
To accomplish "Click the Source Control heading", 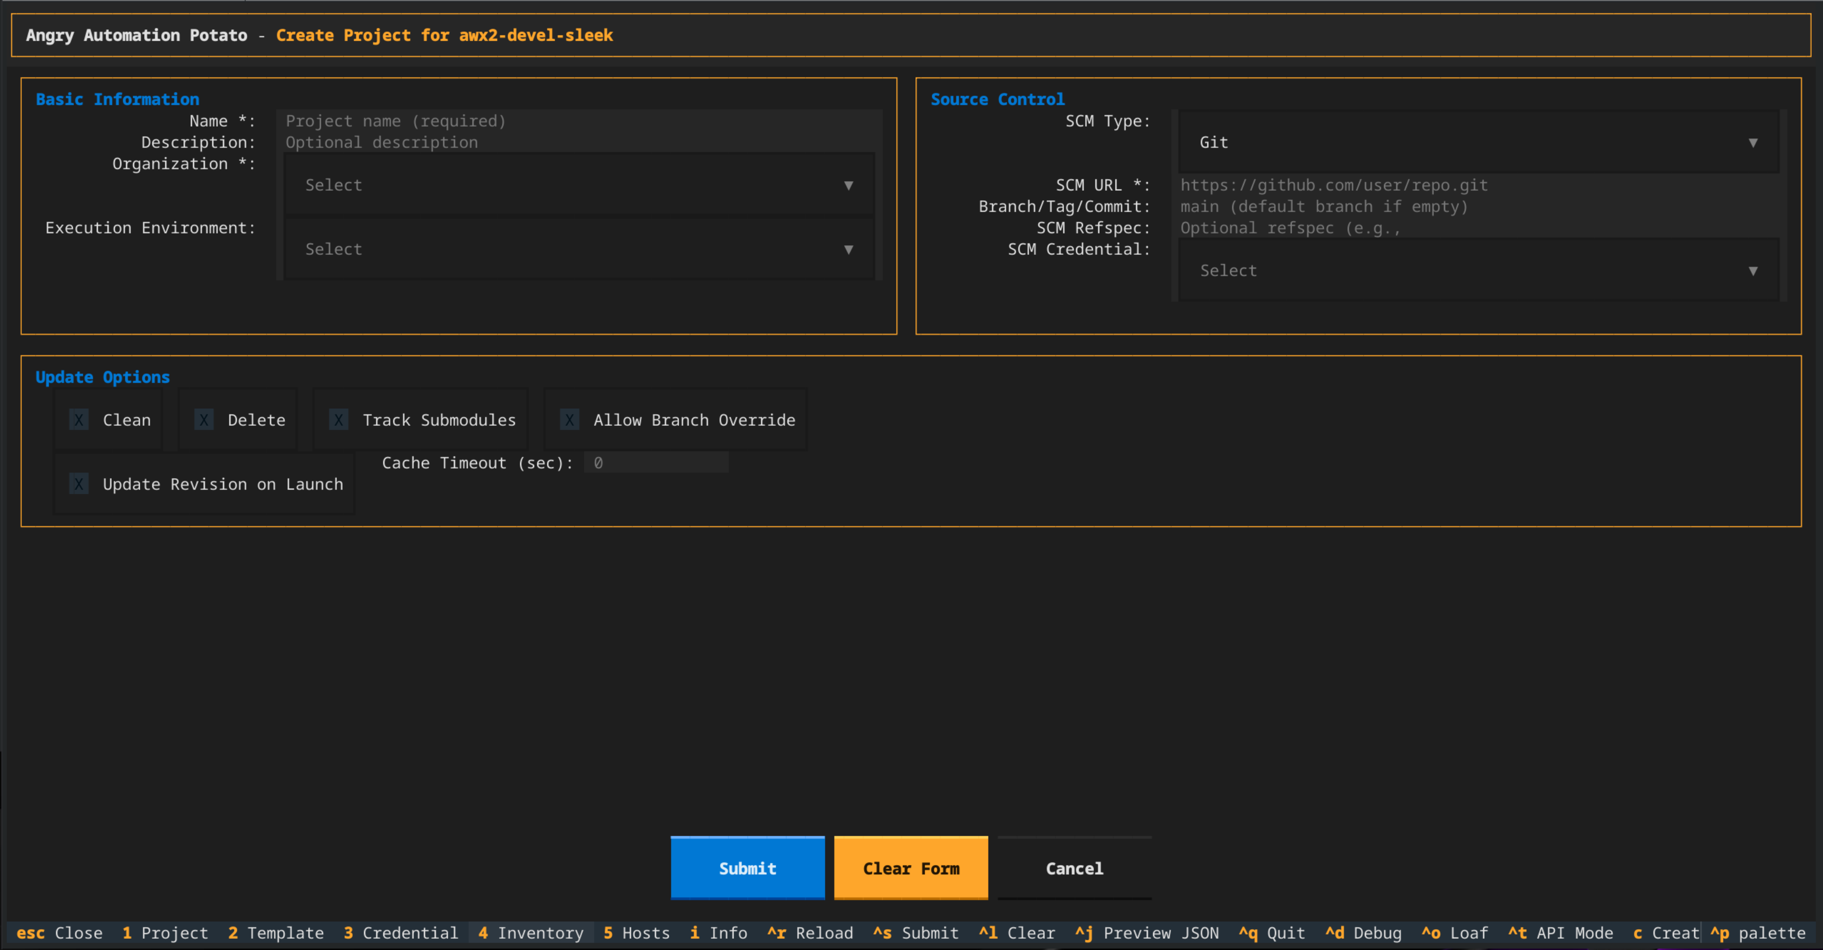I will point(997,100).
